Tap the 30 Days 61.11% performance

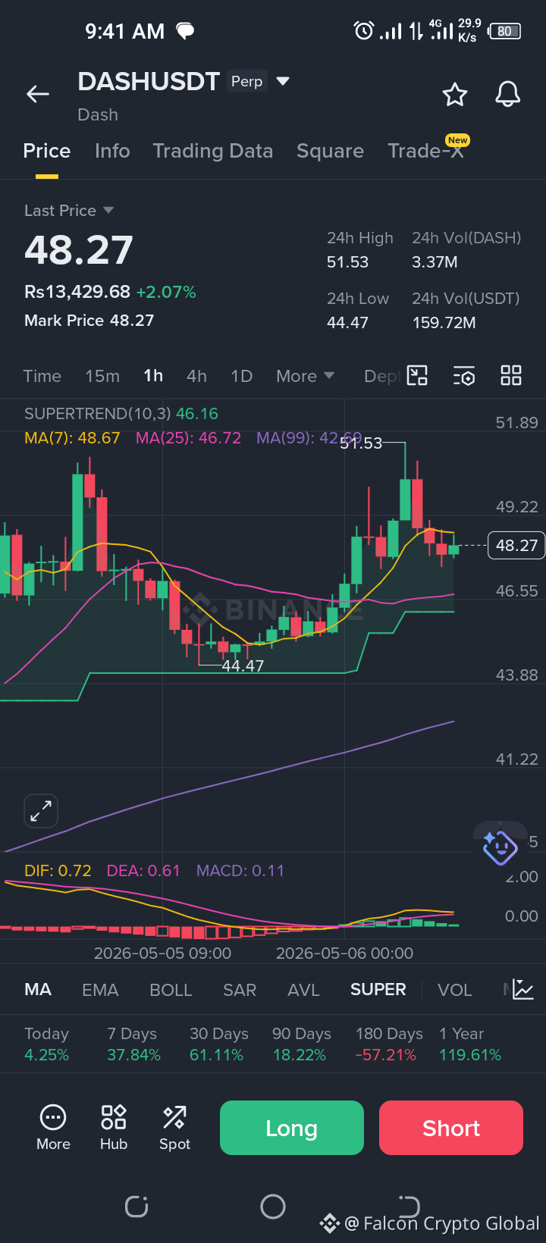pos(218,1044)
